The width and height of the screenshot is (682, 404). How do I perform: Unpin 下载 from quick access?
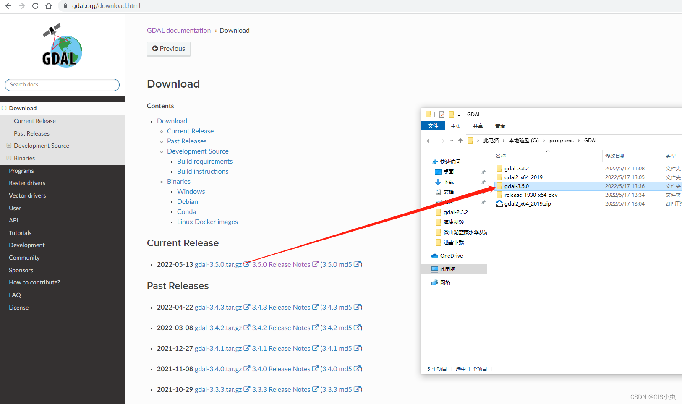click(483, 182)
